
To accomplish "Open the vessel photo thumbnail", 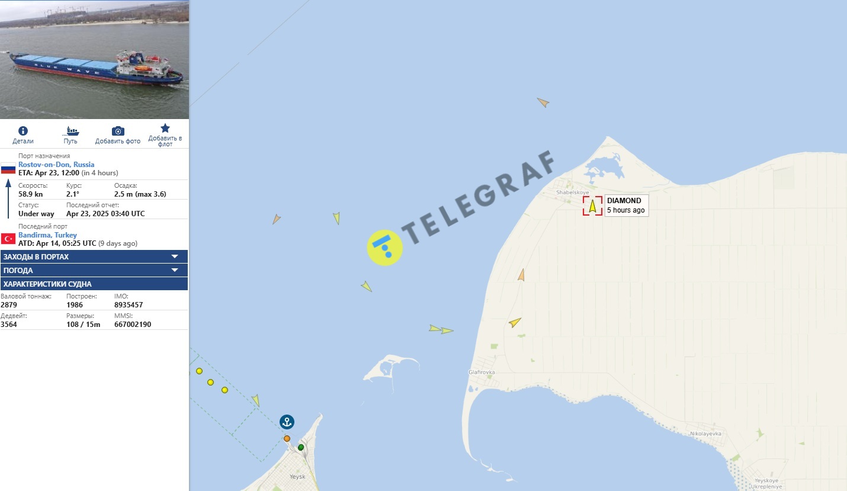I will [94, 59].
